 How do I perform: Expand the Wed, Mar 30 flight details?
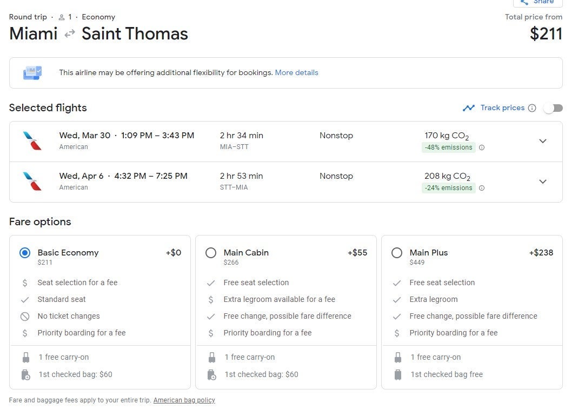(543, 141)
